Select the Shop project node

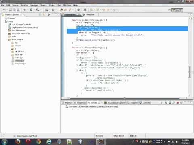pos(11,21)
